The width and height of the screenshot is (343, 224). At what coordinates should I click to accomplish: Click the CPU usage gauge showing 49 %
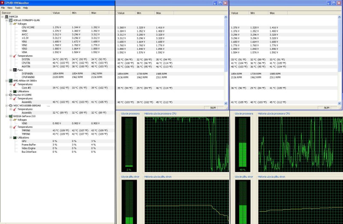click(243, 144)
